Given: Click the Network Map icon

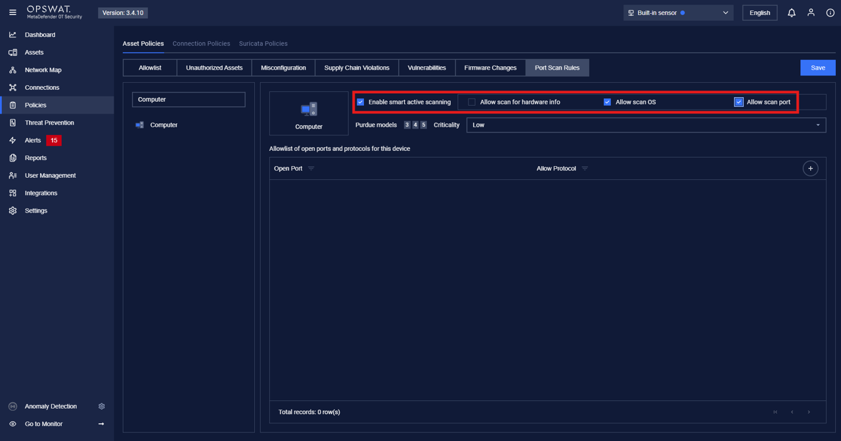Looking at the screenshot, I should tap(12, 70).
